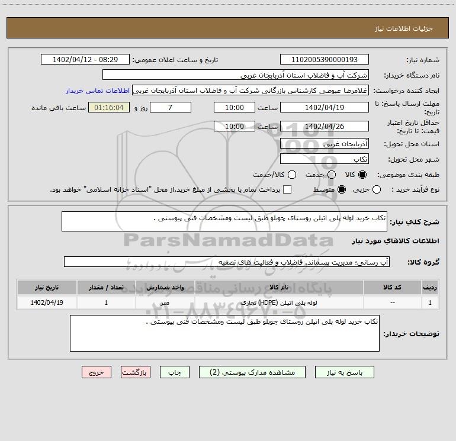The height and width of the screenshot is (441, 456).
Task: Click the تاریخ نیاز column header
Action: tap(47, 287)
